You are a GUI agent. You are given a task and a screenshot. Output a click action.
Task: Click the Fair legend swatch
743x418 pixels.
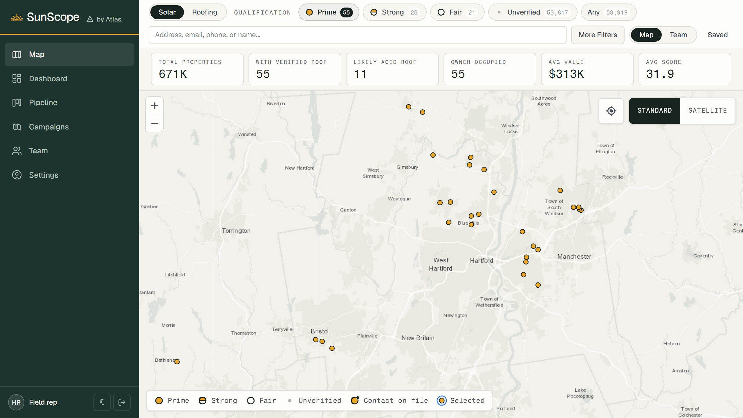click(251, 401)
